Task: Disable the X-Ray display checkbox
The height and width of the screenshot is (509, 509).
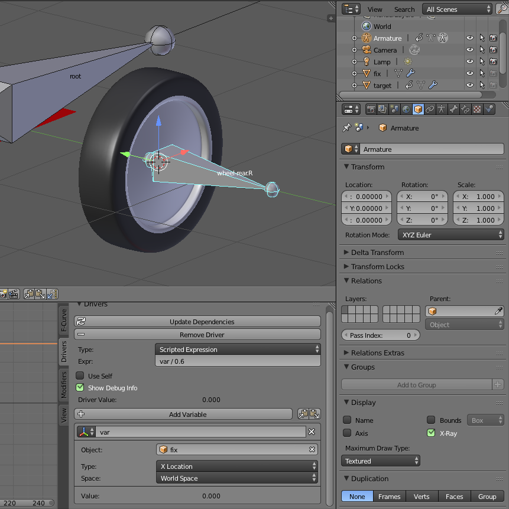Action: click(430, 433)
